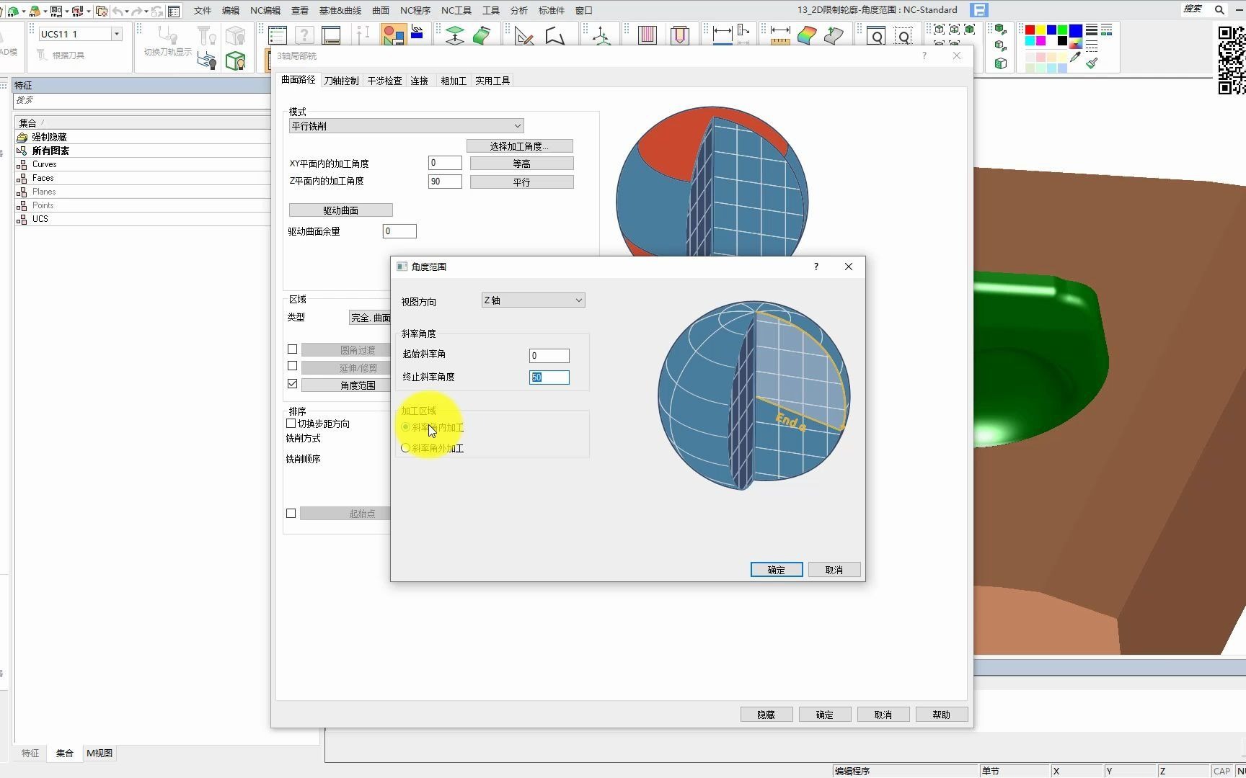
Task: Click the measure distance ruler icon
Action: [780, 35]
